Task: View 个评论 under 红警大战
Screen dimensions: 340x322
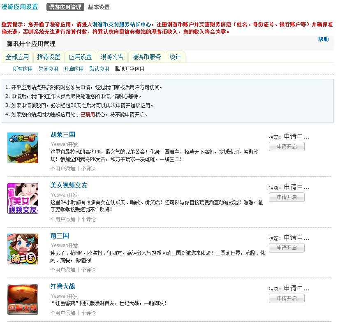Action: (88, 313)
